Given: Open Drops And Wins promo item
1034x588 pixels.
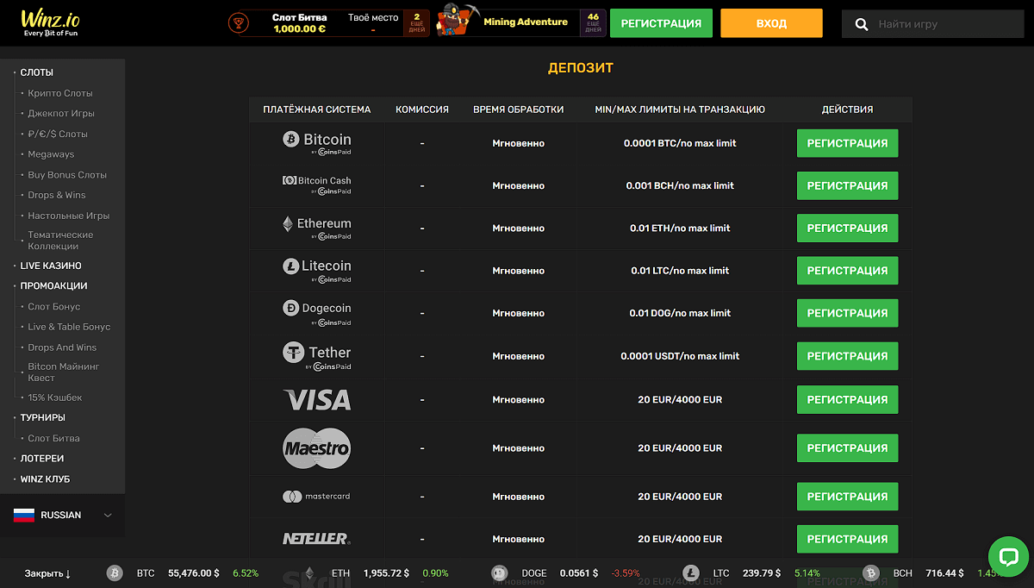Looking at the screenshot, I should 62,347.
